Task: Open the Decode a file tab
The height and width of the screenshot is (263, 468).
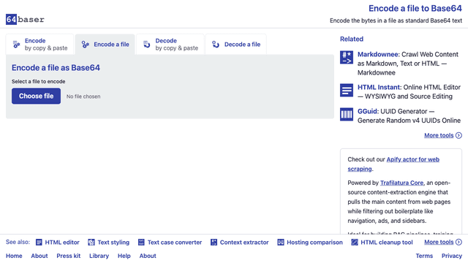Action: pyautogui.click(x=235, y=45)
